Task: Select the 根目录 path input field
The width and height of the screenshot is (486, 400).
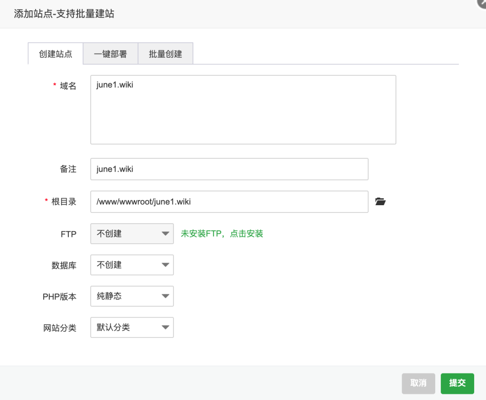Action: tap(229, 202)
